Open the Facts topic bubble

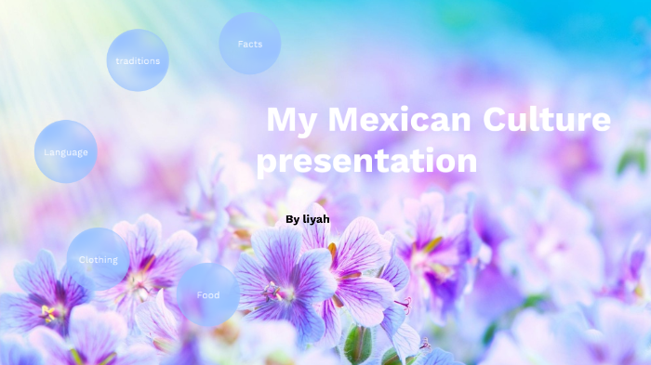tap(250, 44)
